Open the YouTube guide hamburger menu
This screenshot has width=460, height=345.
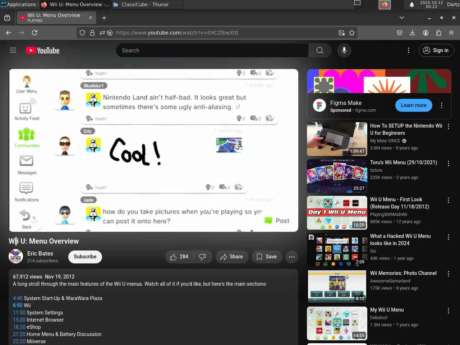[13, 50]
